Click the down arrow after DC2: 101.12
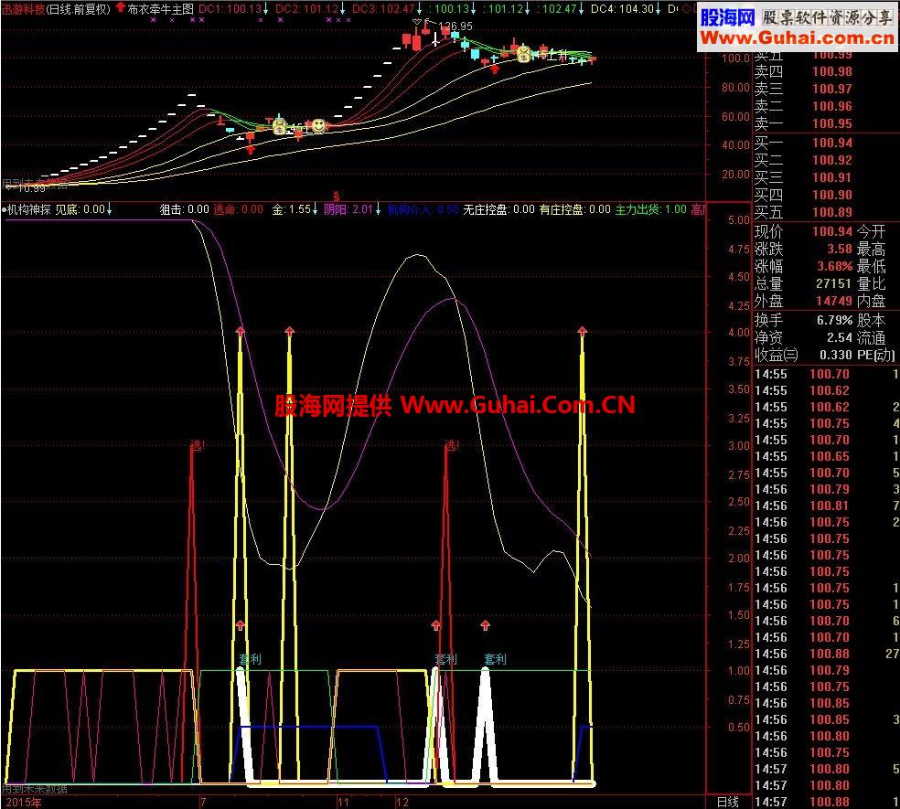Image resolution: width=900 pixels, height=809 pixels. point(343,9)
